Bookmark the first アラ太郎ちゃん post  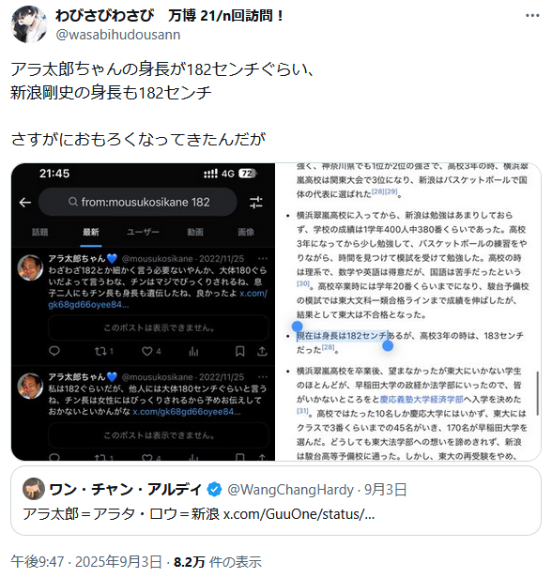click(x=239, y=351)
